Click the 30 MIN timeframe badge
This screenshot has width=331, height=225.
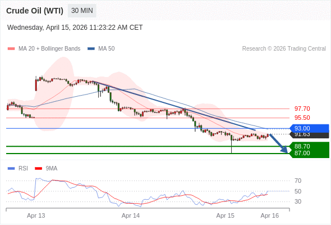click(82, 11)
